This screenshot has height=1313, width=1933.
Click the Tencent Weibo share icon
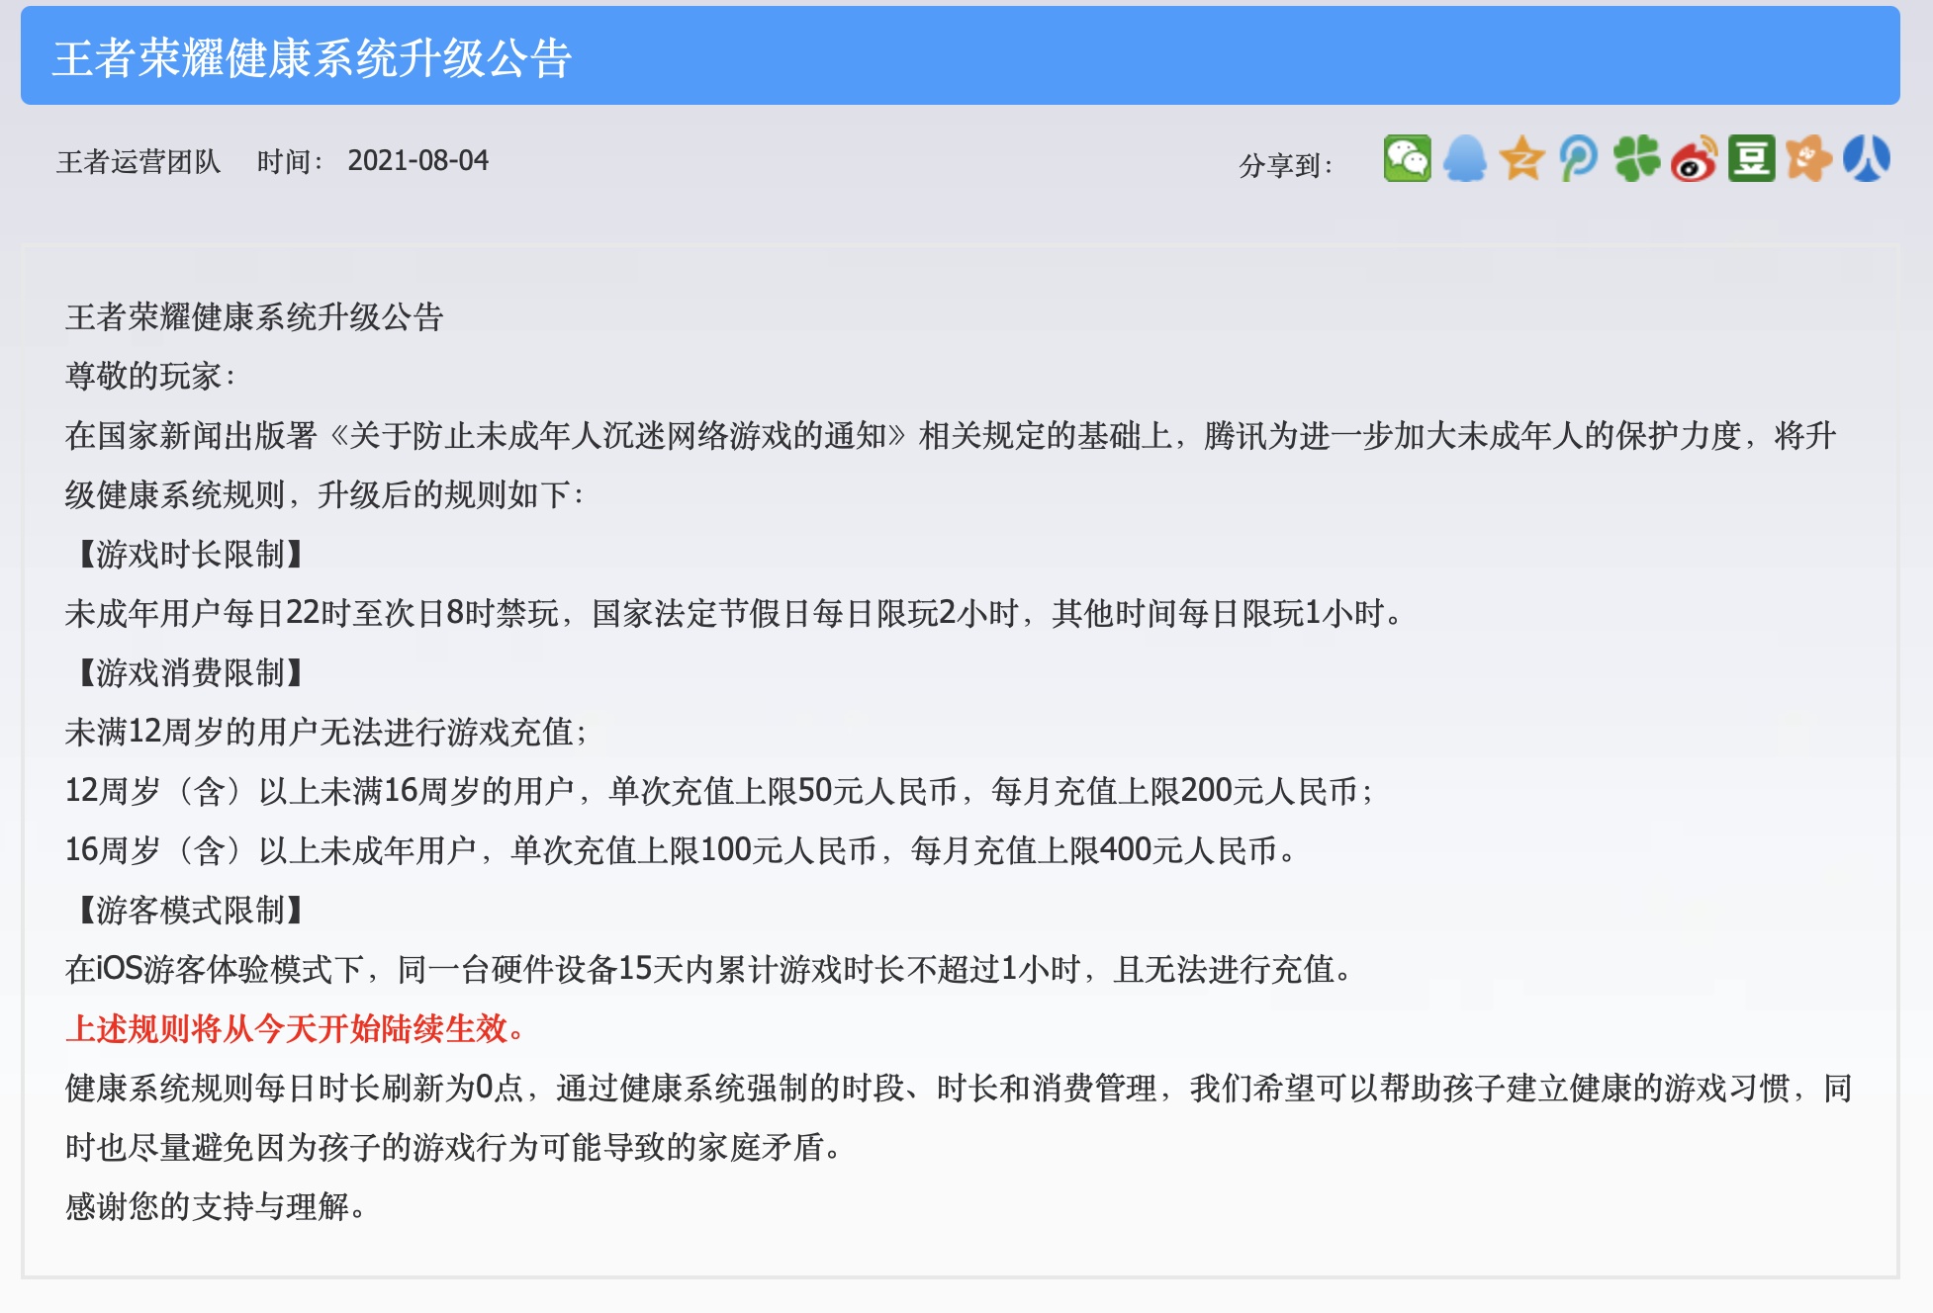(x=1579, y=158)
